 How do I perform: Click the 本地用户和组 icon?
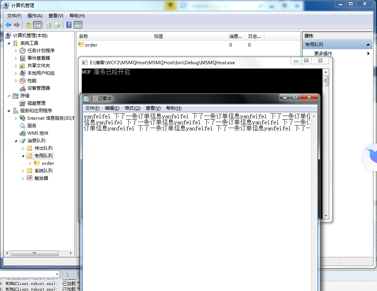(x=22, y=73)
